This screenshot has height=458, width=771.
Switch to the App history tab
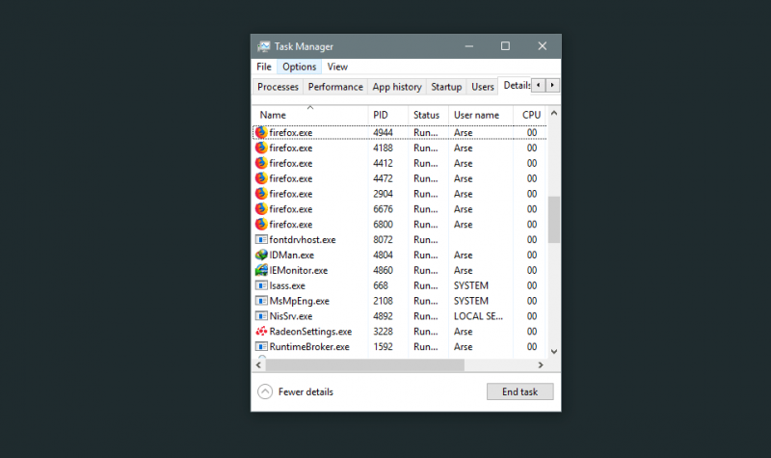397,87
